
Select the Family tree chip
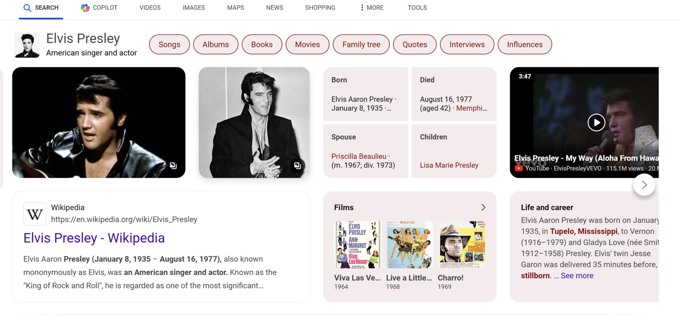pos(361,44)
